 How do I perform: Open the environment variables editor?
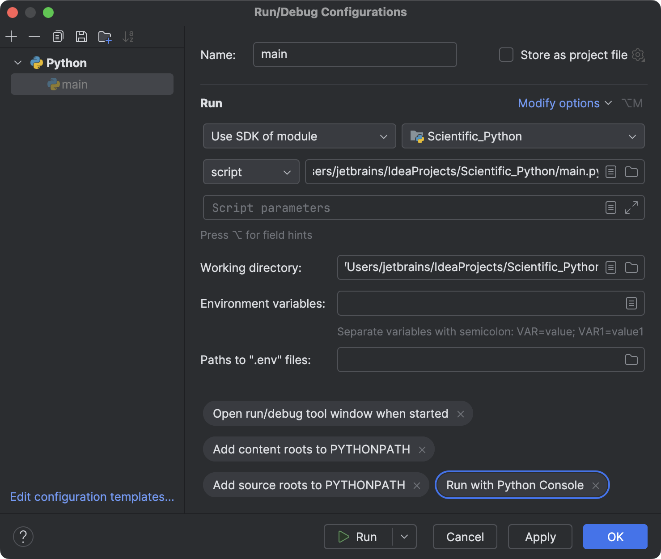point(631,303)
